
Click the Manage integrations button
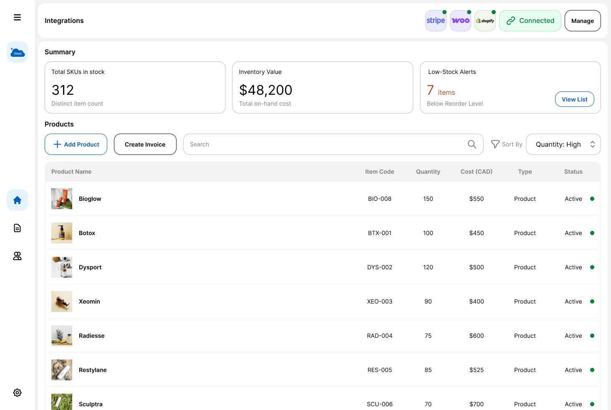tap(582, 21)
